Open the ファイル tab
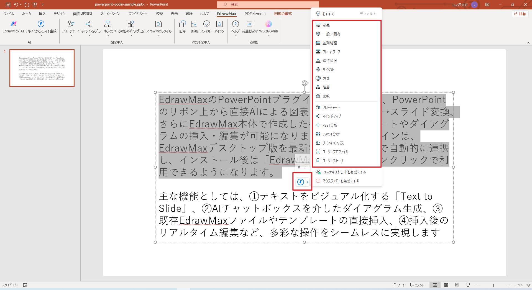This screenshot has height=290, width=532. 9,14
